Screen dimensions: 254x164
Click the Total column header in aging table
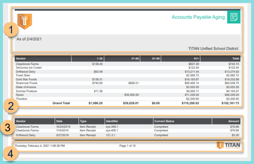pyautogui.click(x=221, y=58)
